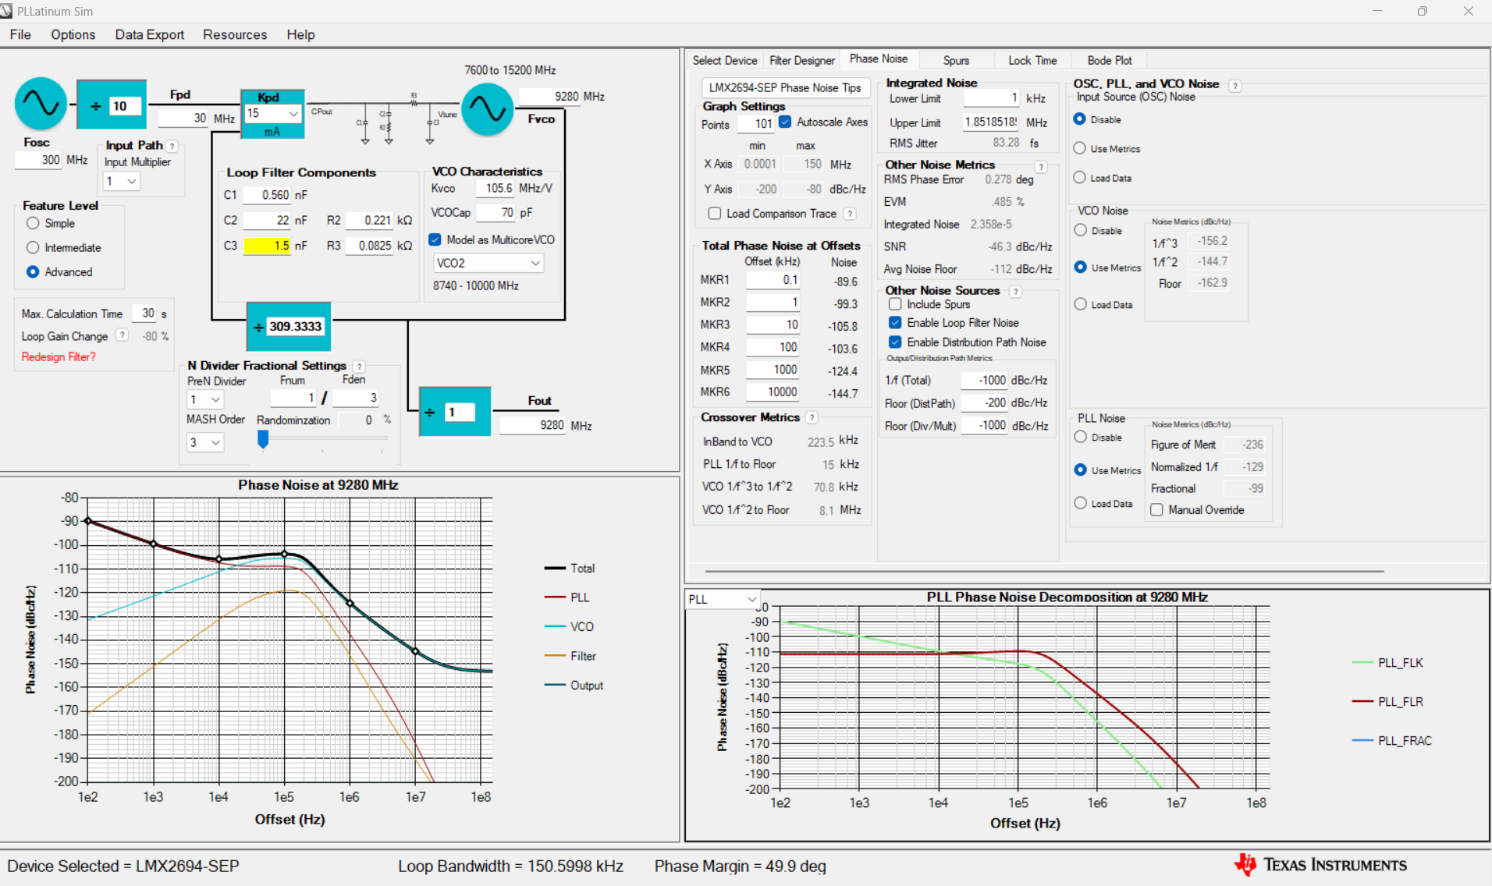Open help for OSC, PLL, and VCO Noise
This screenshot has width=1492, height=886.
point(1234,85)
